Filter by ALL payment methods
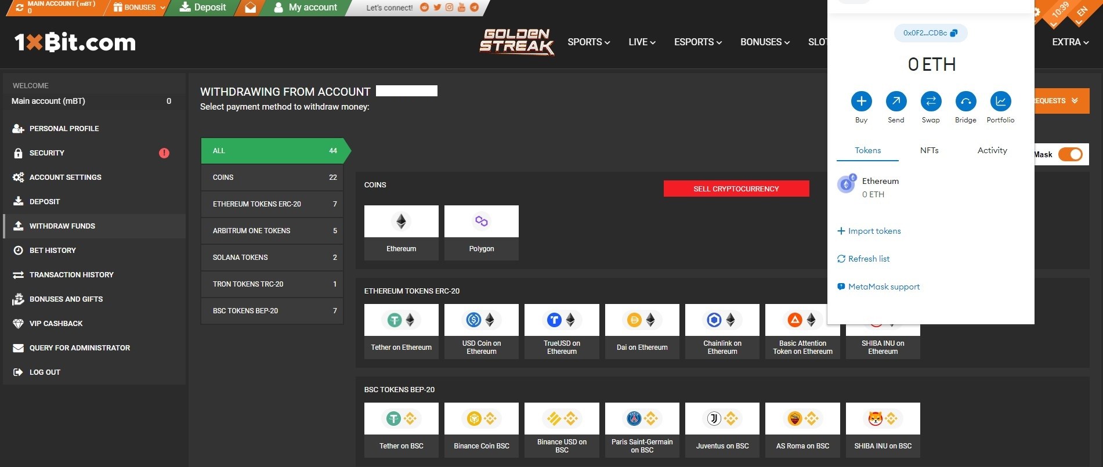Viewport: 1103px width, 467px height. tap(273, 151)
